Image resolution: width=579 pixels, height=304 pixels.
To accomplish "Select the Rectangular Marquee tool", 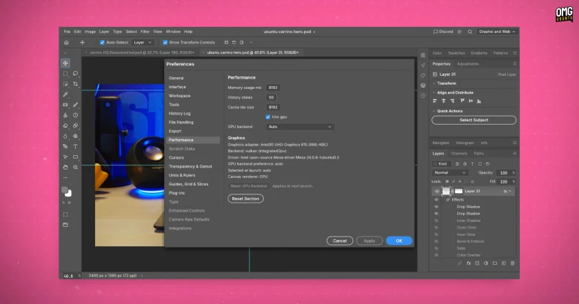I will 65,74.
